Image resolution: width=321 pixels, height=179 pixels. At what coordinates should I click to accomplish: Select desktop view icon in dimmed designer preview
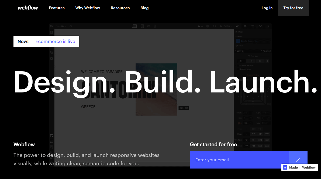(x=135, y=26)
